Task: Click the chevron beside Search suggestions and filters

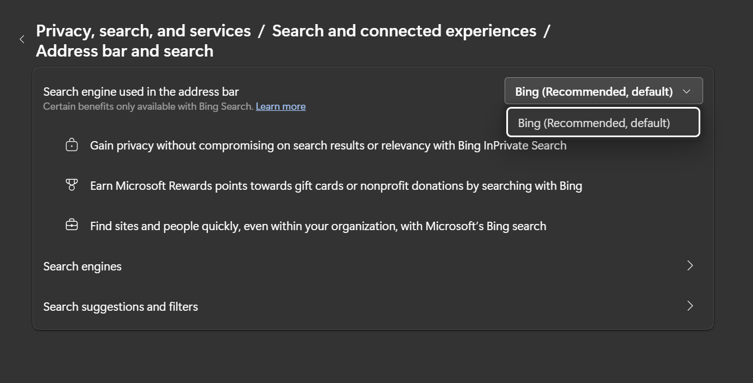Action: pyautogui.click(x=690, y=306)
